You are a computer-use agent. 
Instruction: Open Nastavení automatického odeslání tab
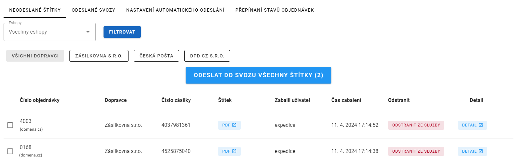pyautogui.click(x=175, y=10)
